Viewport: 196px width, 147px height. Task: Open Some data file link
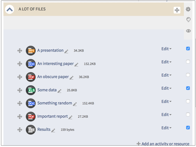point(47,90)
